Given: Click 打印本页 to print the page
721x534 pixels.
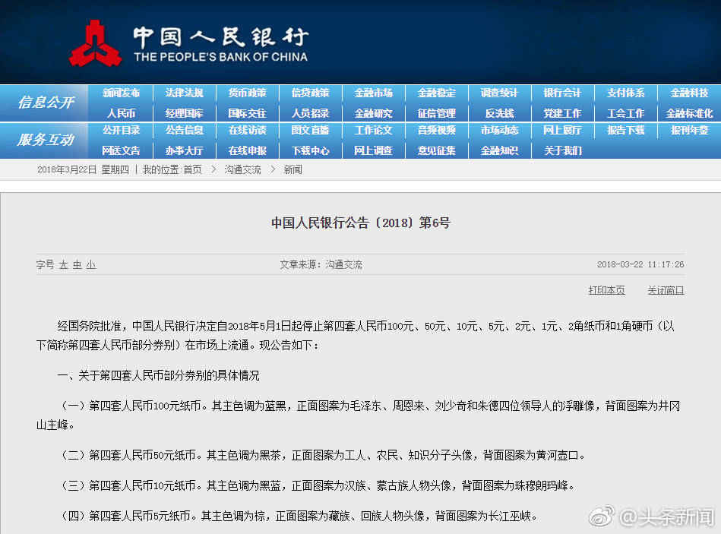Looking at the screenshot, I should coord(606,290).
